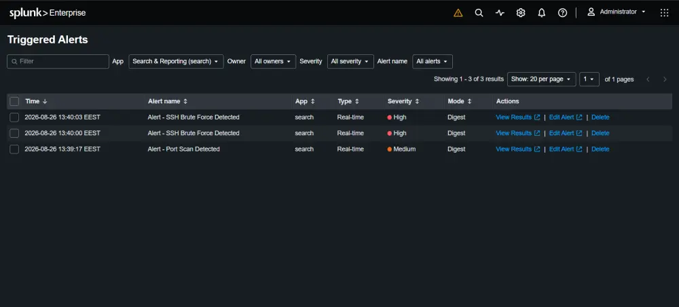Screen dimensions: 679x307
Task: Sort by Severity column header
Action: click(403, 101)
